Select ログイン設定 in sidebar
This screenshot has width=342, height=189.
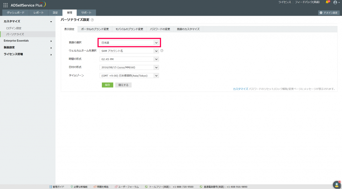click(x=14, y=28)
